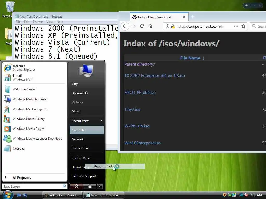Open Parent directory/ link
This screenshot has width=266, height=199.
(139, 64)
